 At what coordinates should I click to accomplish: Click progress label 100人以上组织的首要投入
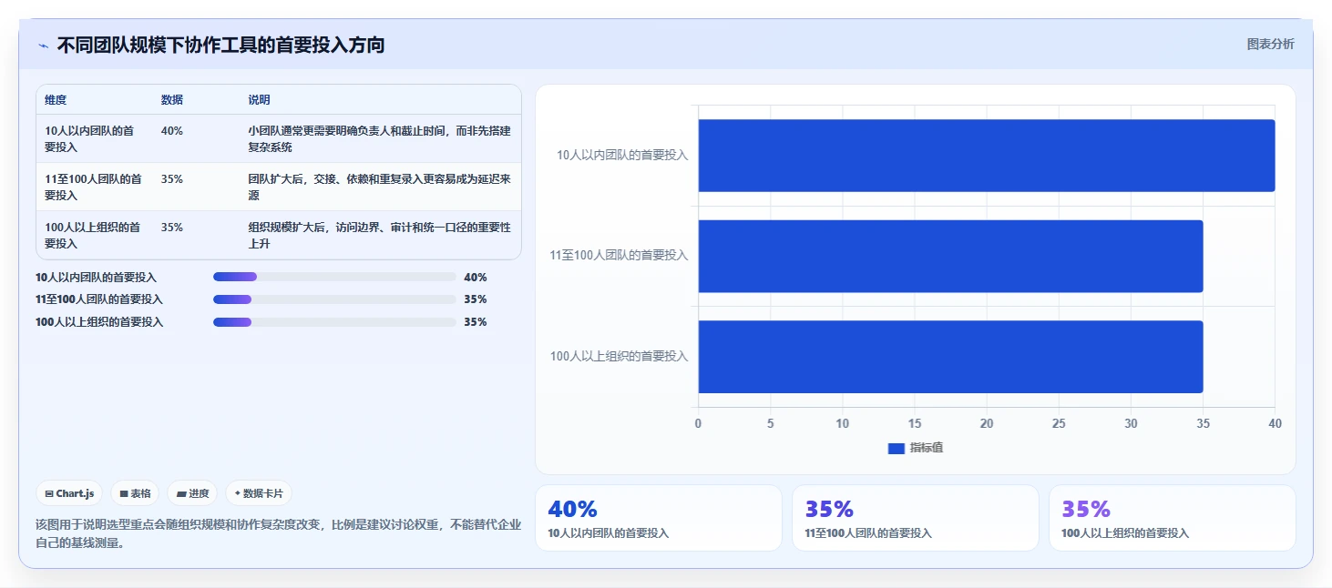pyautogui.click(x=99, y=322)
